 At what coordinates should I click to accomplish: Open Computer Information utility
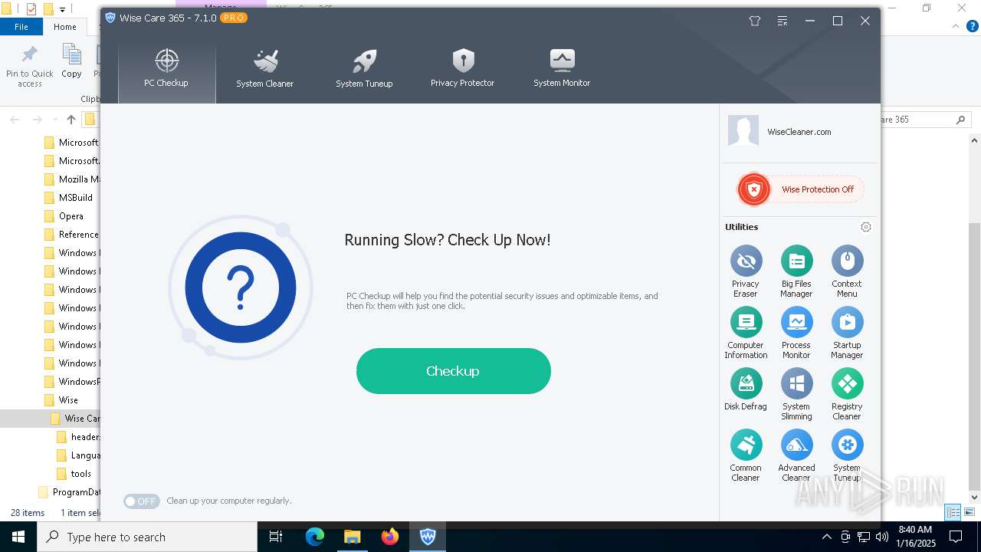[x=746, y=333]
